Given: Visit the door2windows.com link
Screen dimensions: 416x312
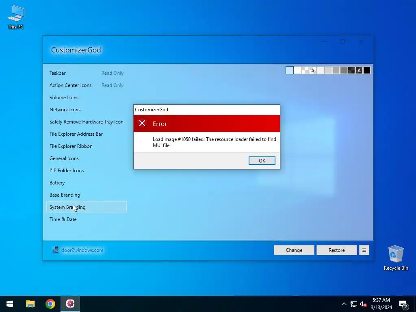Looking at the screenshot, I should [82, 250].
